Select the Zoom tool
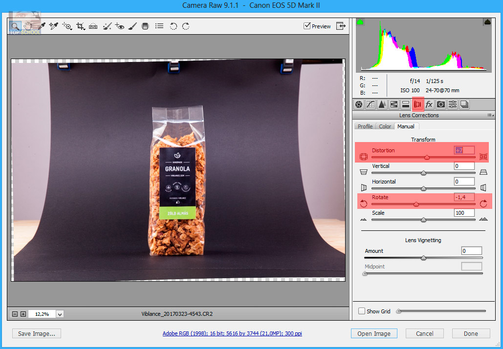This screenshot has height=349, width=503. pyautogui.click(x=15, y=26)
